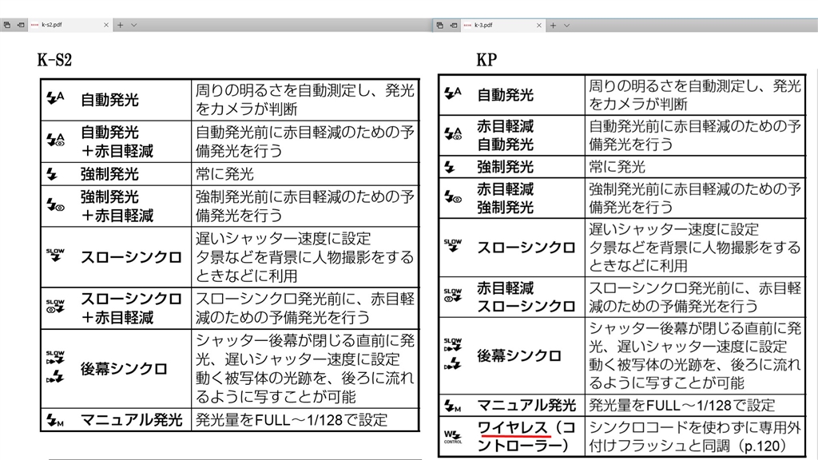Click the icon beside 強制発光+赤目軽減 in K-S2 table
Image resolution: width=818 pixels, height=460 pixels.
click(55, 204)
